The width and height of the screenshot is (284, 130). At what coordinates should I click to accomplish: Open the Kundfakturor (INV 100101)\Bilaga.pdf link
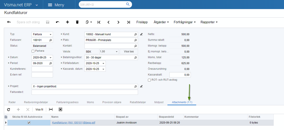[x=74, y=123]
